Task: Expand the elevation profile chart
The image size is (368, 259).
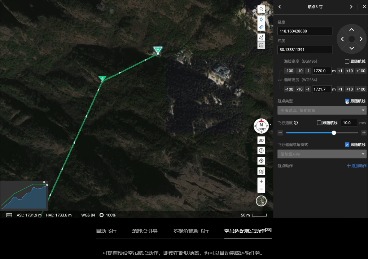Action: point(45,184)
